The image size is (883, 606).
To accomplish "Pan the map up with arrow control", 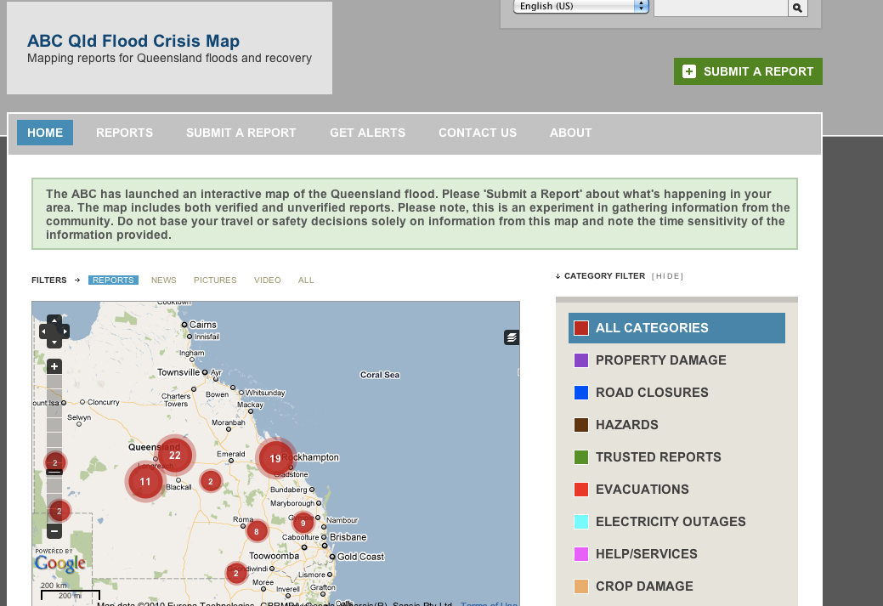I will coord(54,320).
